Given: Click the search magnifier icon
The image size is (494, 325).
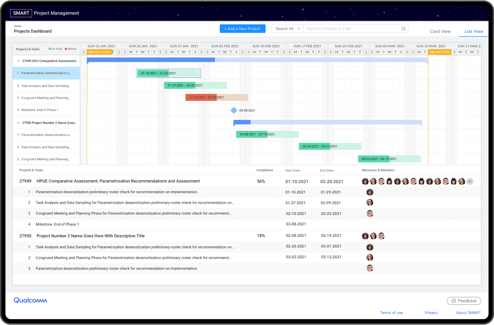Looking at the screenshot, I should 404,29.
